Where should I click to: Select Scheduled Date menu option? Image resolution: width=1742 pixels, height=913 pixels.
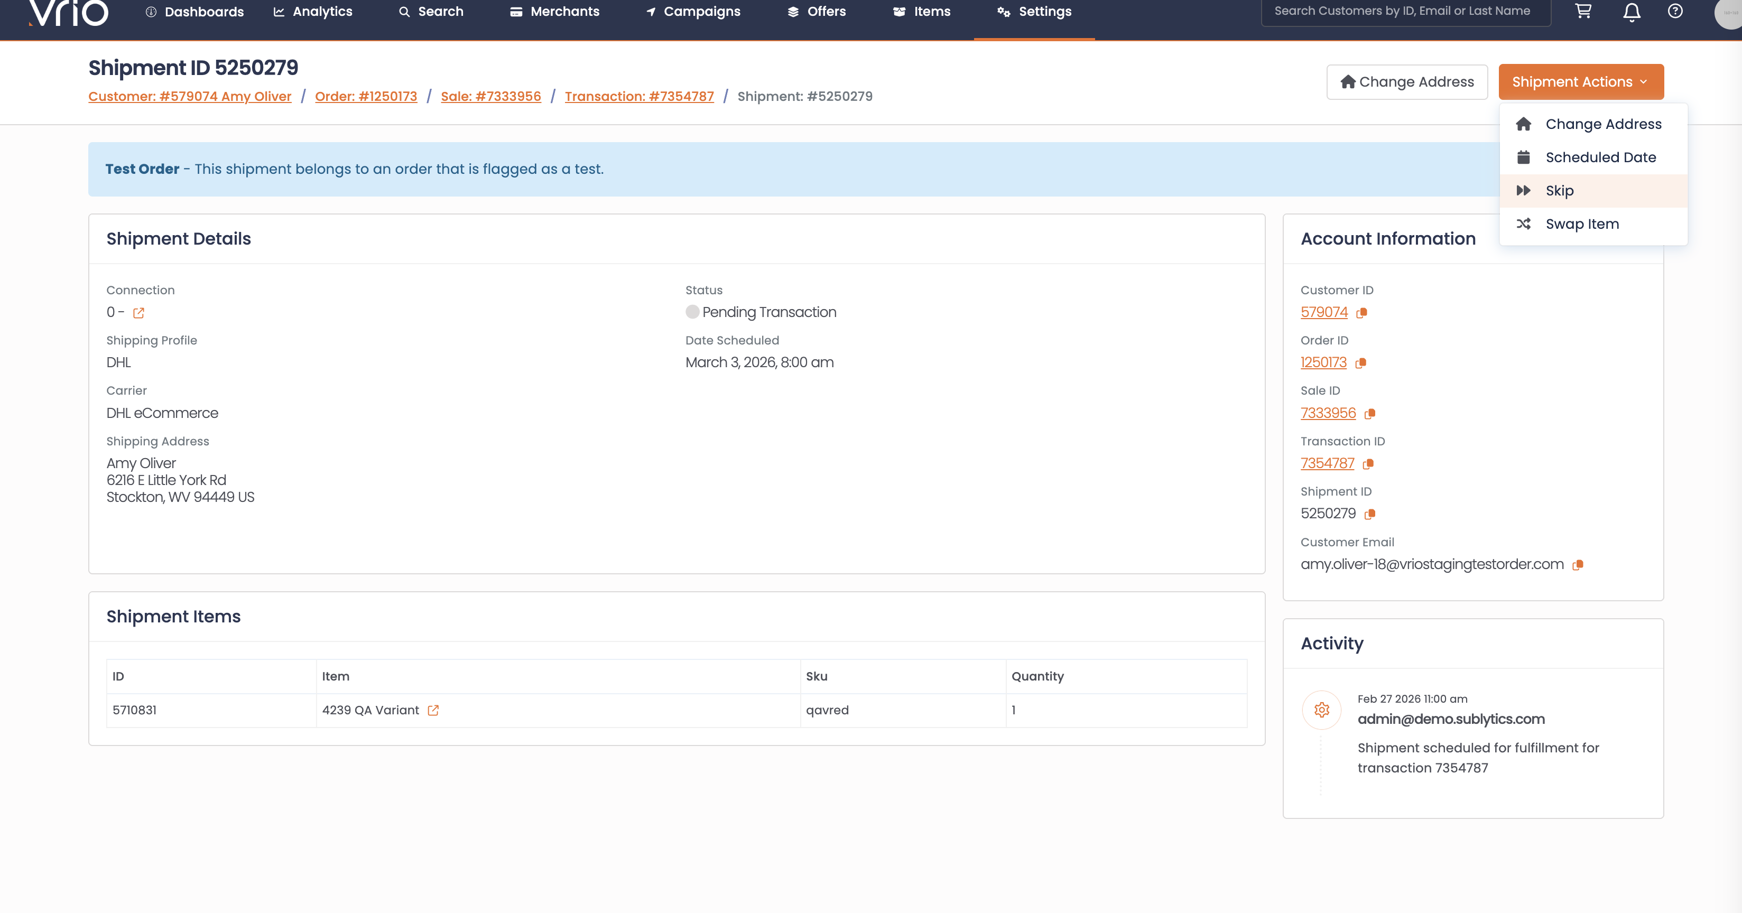(x=1600, y=157)
